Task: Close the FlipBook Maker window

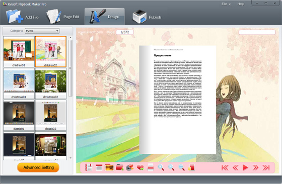Action: [x=275, y=4]
